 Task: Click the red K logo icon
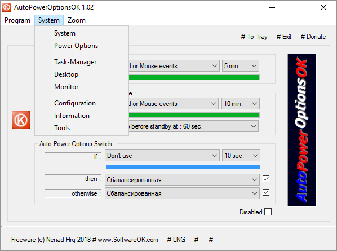(x=21, y=120)
